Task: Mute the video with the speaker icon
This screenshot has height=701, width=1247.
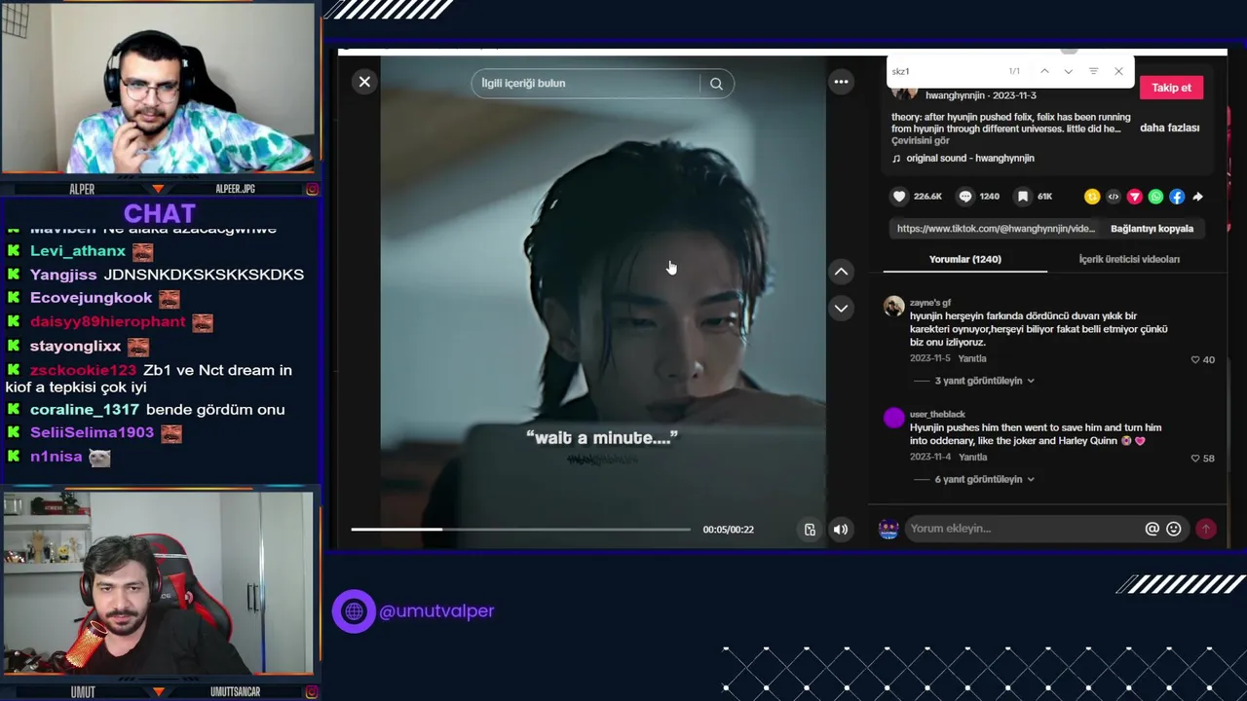Action: 840,530
